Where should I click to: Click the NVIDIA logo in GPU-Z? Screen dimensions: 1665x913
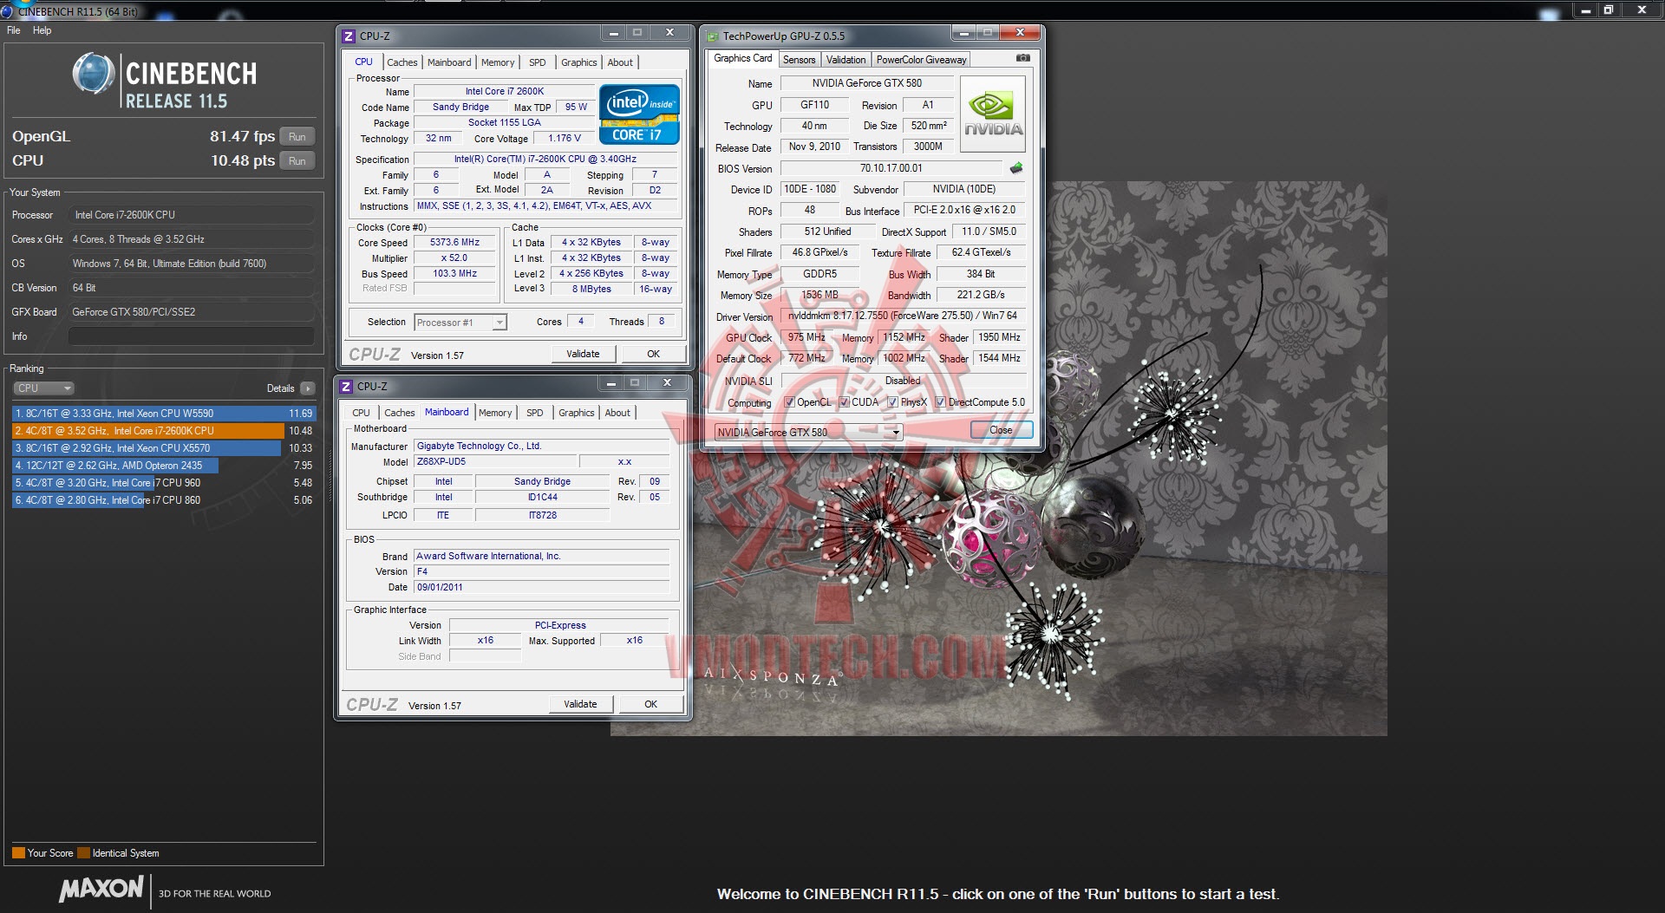point(993,114)
